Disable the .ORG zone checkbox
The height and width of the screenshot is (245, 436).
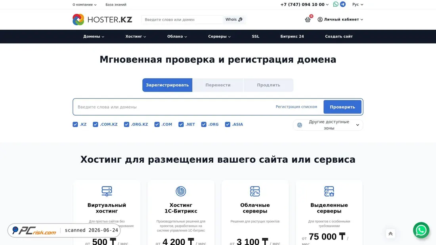point(204,124)
